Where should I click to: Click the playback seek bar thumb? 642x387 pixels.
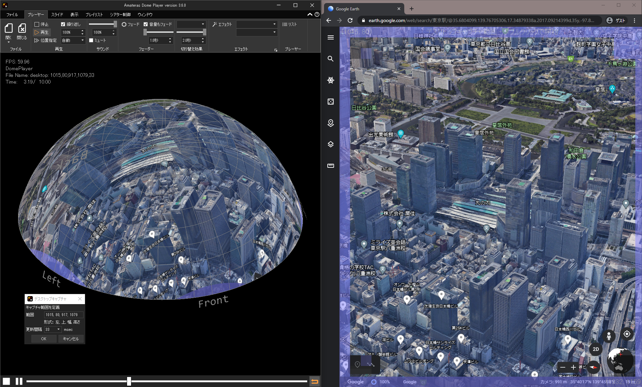[129, 381]
